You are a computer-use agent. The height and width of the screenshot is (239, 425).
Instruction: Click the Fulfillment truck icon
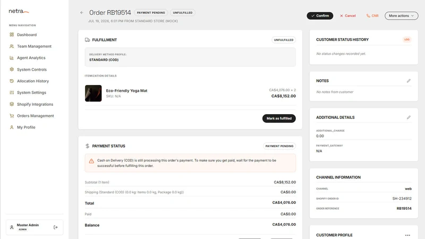pyautogui.click(x=87, y=40)
